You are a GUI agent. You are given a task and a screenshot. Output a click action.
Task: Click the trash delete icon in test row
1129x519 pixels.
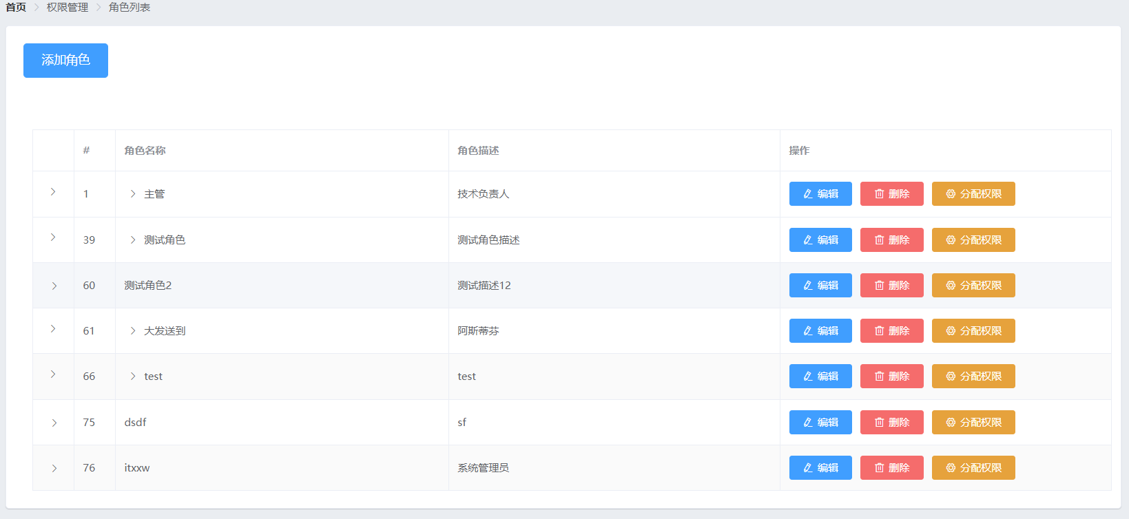pos(879,377)
